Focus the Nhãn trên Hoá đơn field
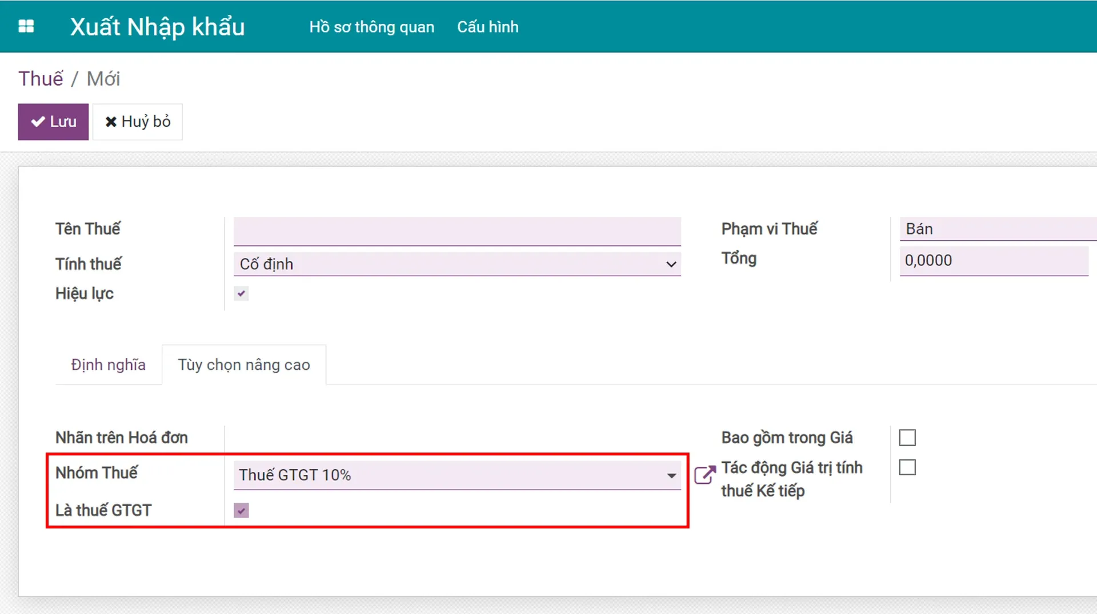 [457, 438]
